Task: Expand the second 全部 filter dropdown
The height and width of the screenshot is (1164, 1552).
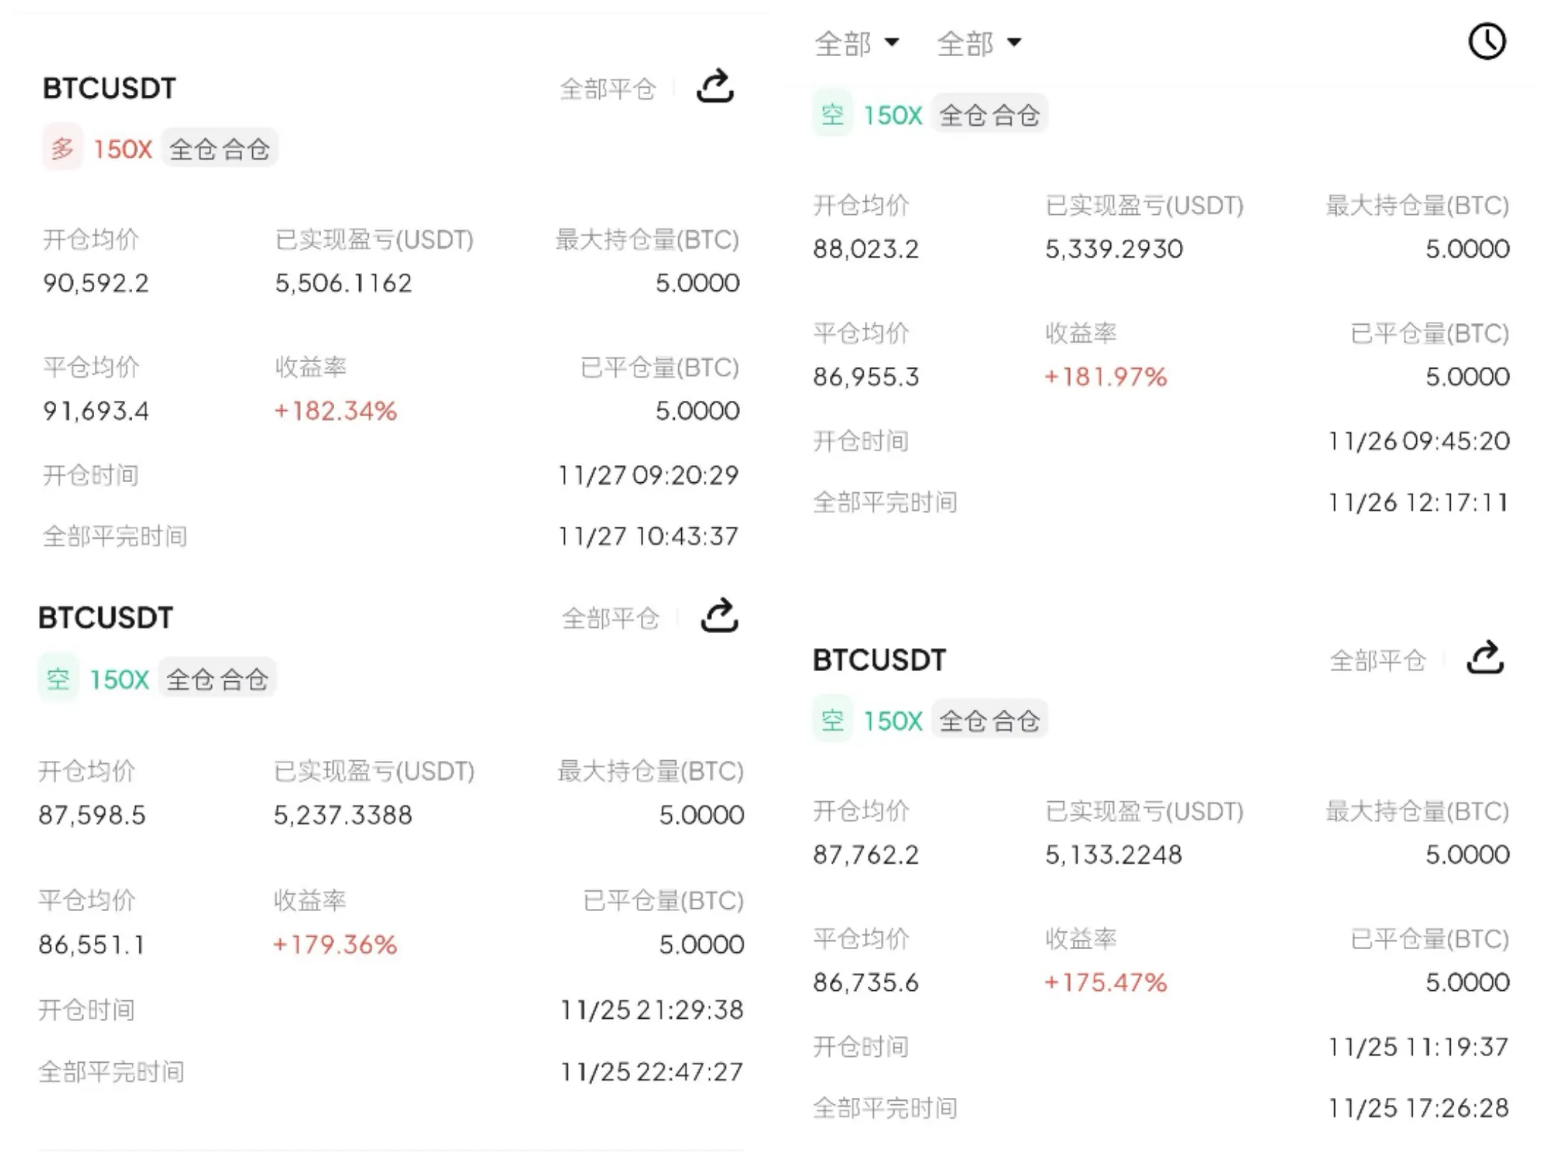Action: (979, 43)
